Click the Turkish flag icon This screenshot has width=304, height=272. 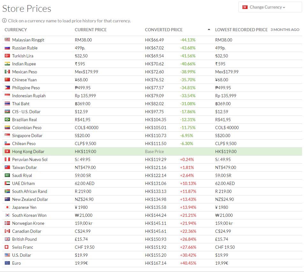click(7, 56)
